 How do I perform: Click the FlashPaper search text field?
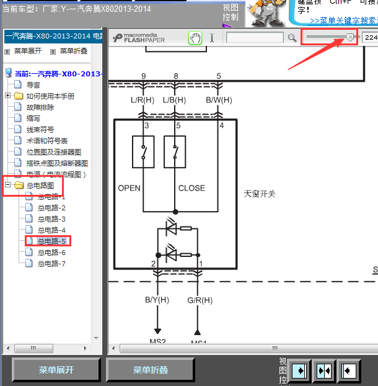(x=255, y=38)
